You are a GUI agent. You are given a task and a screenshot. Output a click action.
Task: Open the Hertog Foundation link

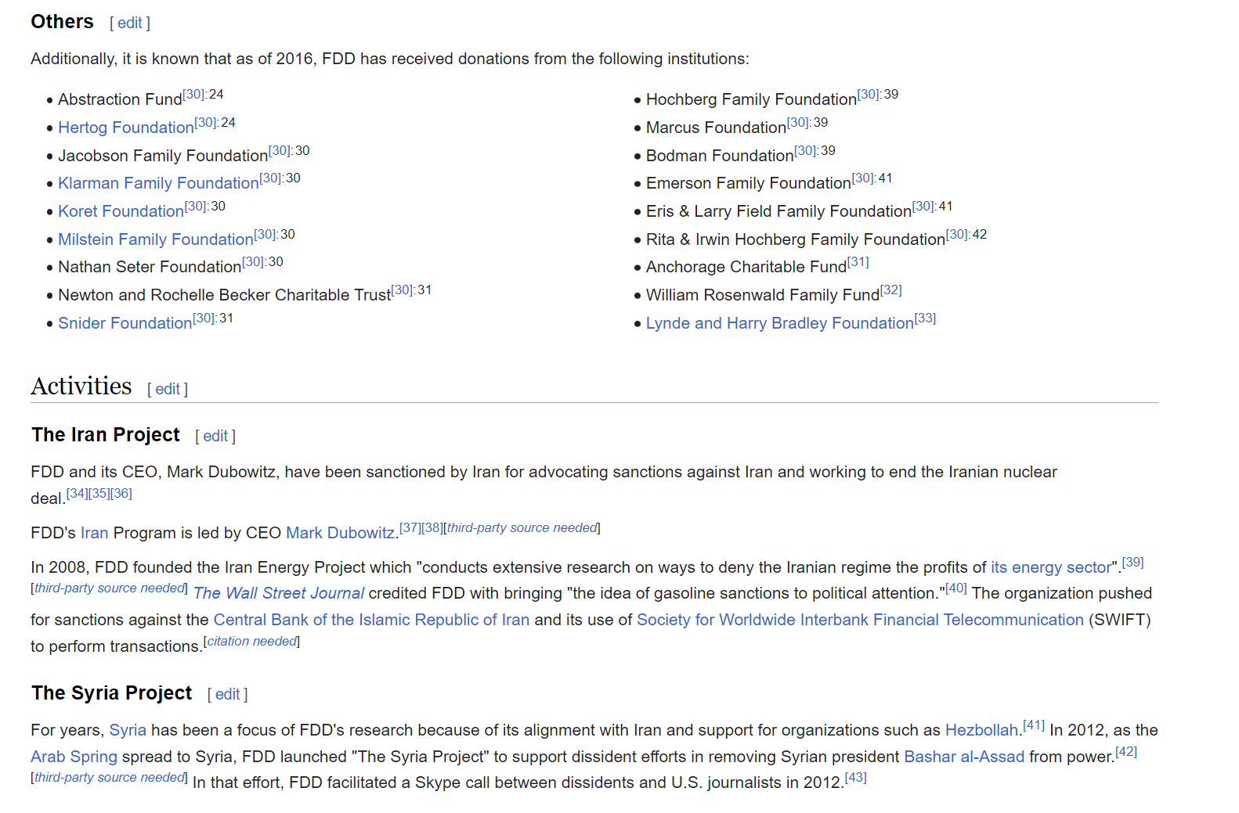tap(125, 128)
